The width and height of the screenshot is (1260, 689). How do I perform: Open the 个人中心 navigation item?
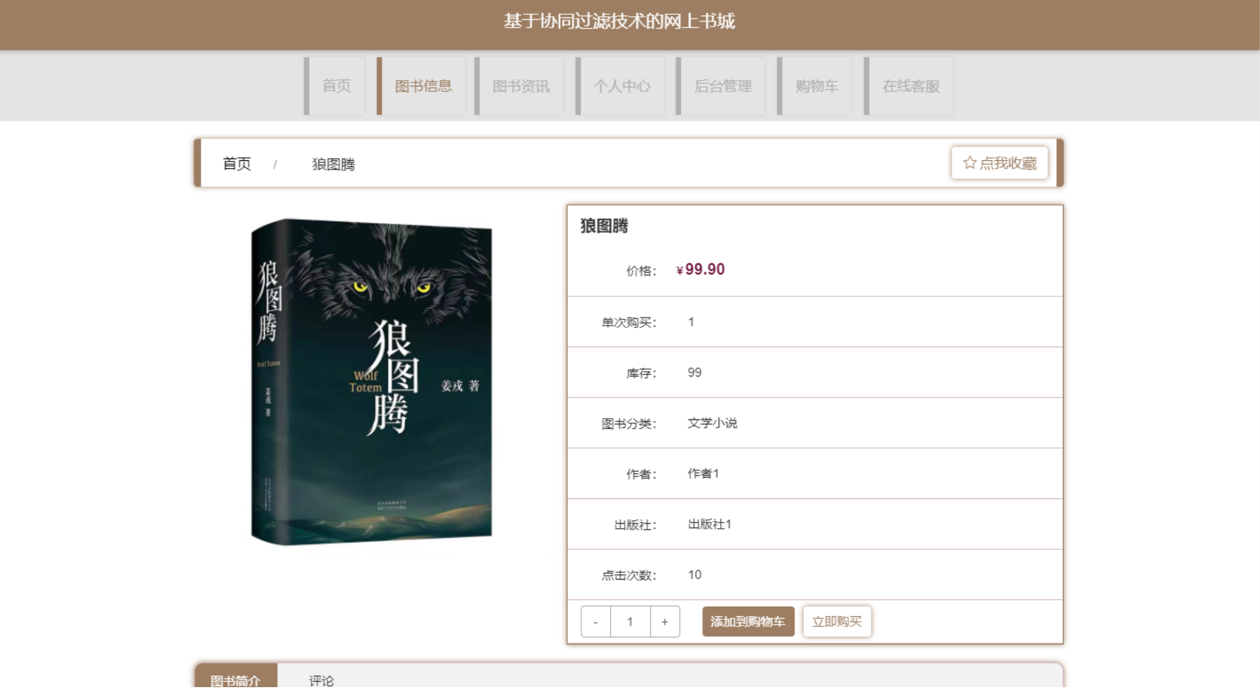coord(620,86)
